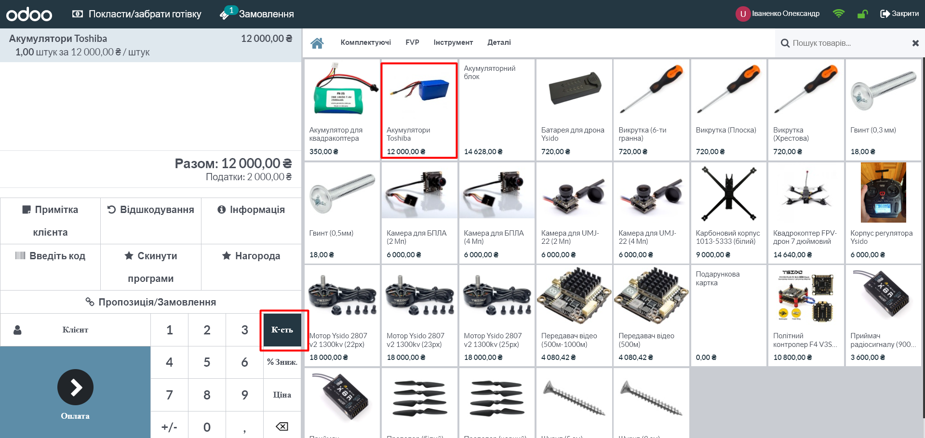Toggle К-сть quantity mode on numpad

click(282, 330)
